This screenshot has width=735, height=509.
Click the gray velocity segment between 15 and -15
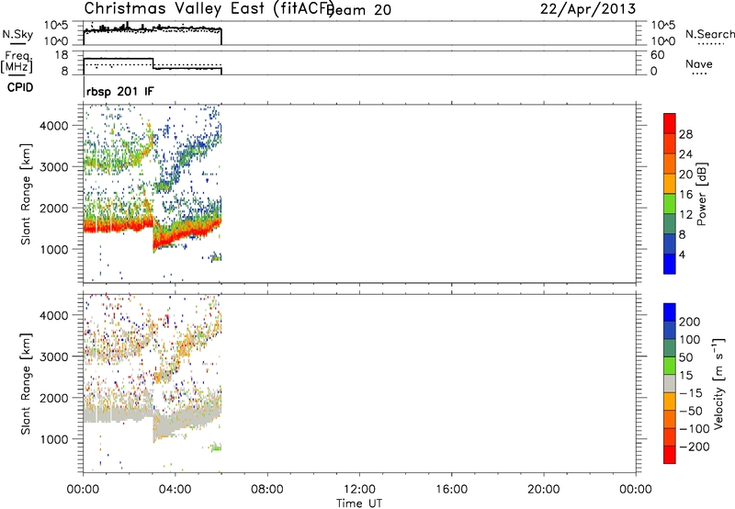coord(670,383)
